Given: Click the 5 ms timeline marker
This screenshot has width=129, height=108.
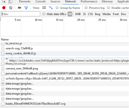Looking at the screenshot, I should (18, 20).
